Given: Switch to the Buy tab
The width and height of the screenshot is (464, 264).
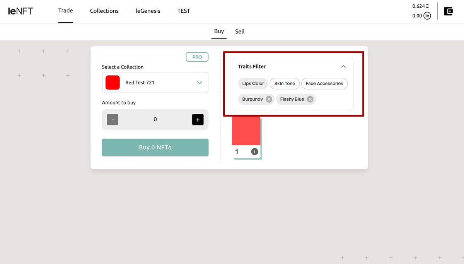Looking at the screenshot, I should point(219,31).
